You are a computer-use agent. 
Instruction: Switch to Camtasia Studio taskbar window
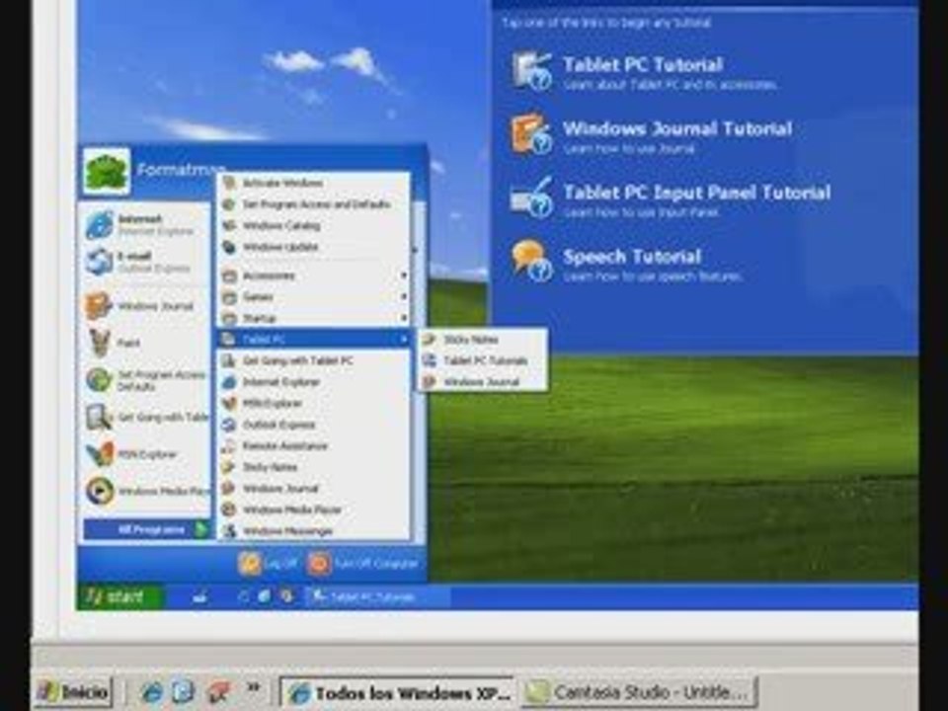click(639, 692)
